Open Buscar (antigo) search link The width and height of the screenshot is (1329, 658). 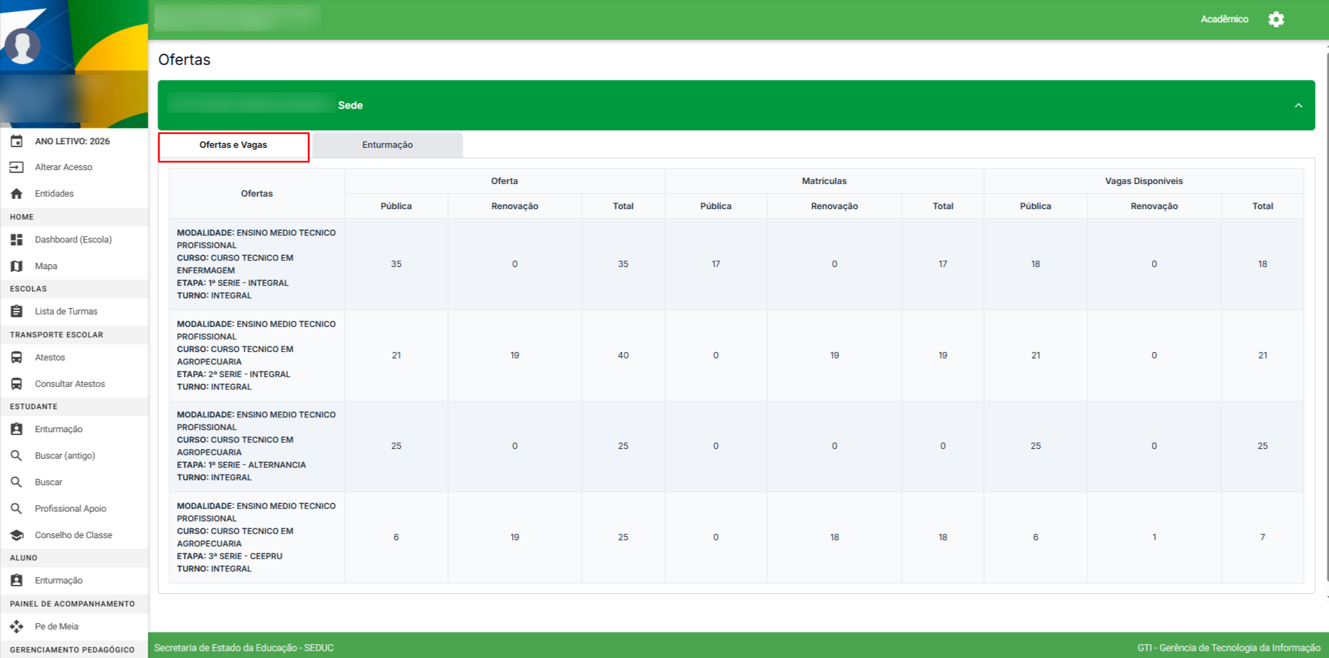coord(65,456)
